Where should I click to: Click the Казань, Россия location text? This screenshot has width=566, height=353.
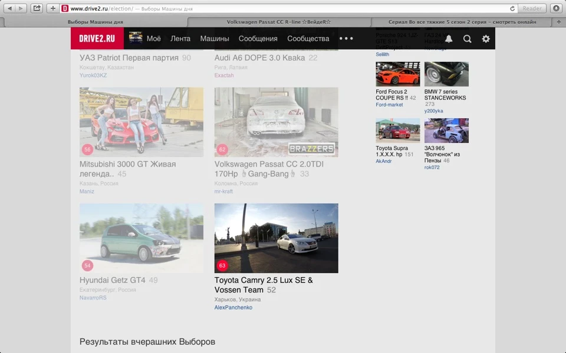point(99,184)
